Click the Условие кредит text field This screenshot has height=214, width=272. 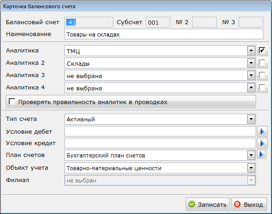[x=160, y=143]
